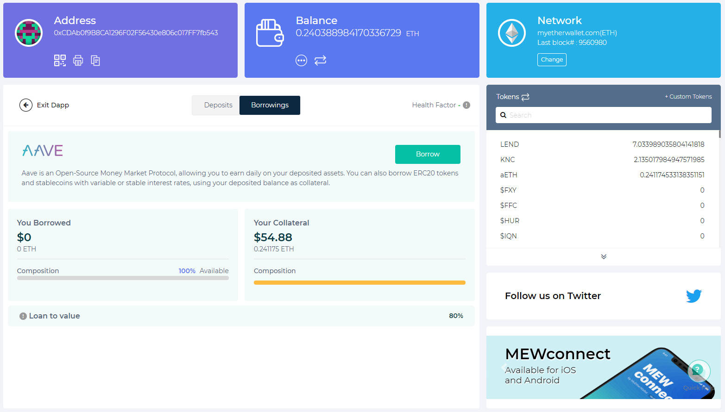Screen dimensions: 725x412
Task: Click the Last block# 9560980 text
Action: click(572, 43)
